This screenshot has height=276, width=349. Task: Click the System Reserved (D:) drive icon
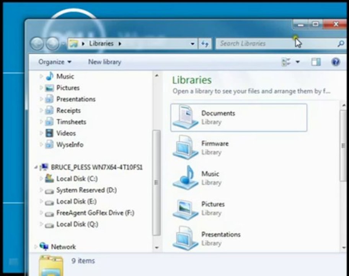49,191
